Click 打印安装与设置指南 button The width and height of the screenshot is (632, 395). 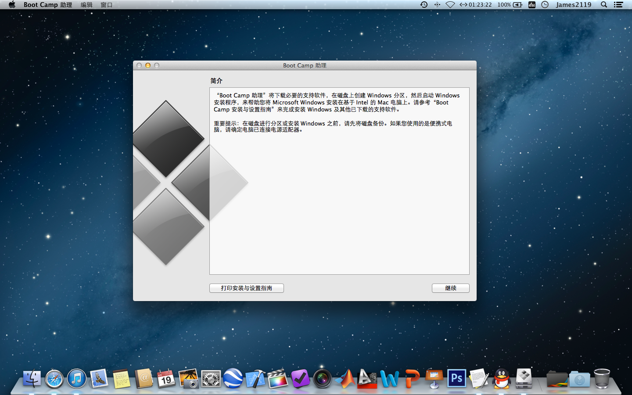point(247,288)
